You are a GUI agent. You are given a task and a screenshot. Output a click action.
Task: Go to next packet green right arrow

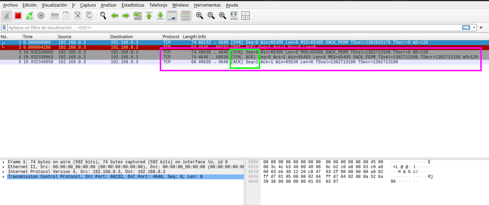pyautogui.click(x=126, y=16)
